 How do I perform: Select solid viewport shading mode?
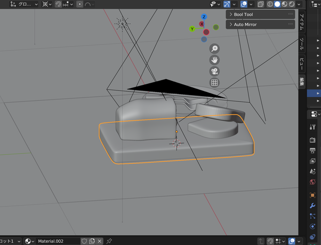[277, 4]
